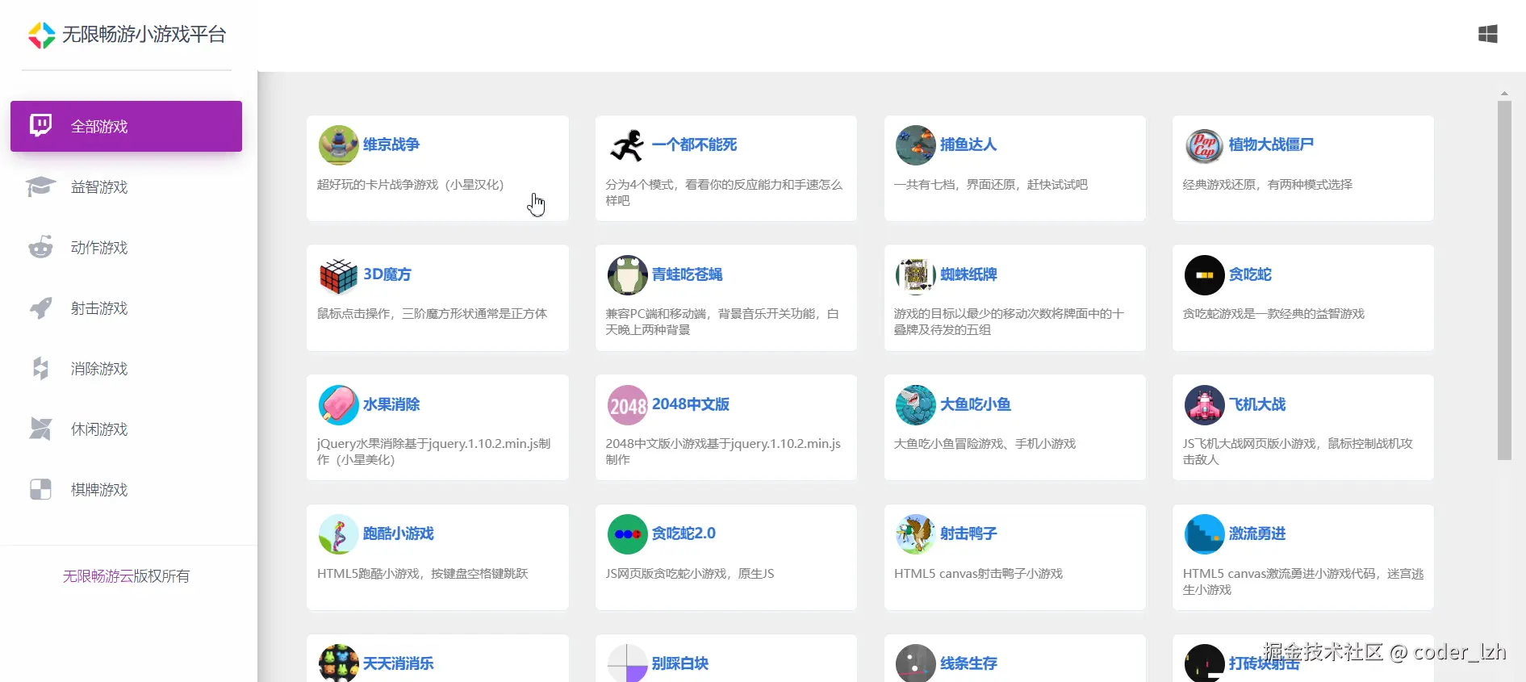The image size is (1526, 682).
Task: Click the graduation cap icon for 益智游戏
Action: 41,186
